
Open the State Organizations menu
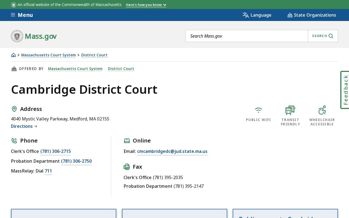(x=312, y=15)
